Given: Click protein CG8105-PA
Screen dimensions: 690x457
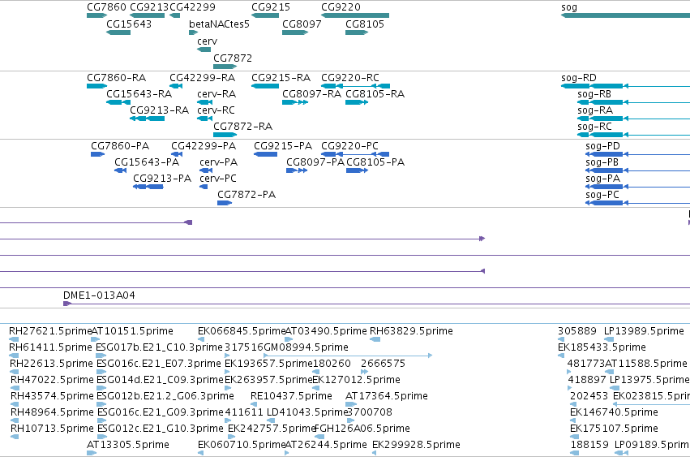Looking at the screenshot, I should point(375,162).
